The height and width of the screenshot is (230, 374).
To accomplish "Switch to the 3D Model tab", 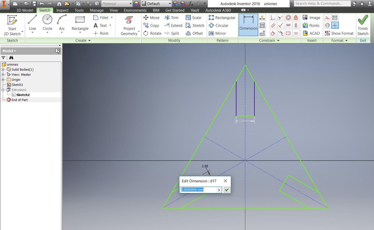I will click(x=25, y=10).
